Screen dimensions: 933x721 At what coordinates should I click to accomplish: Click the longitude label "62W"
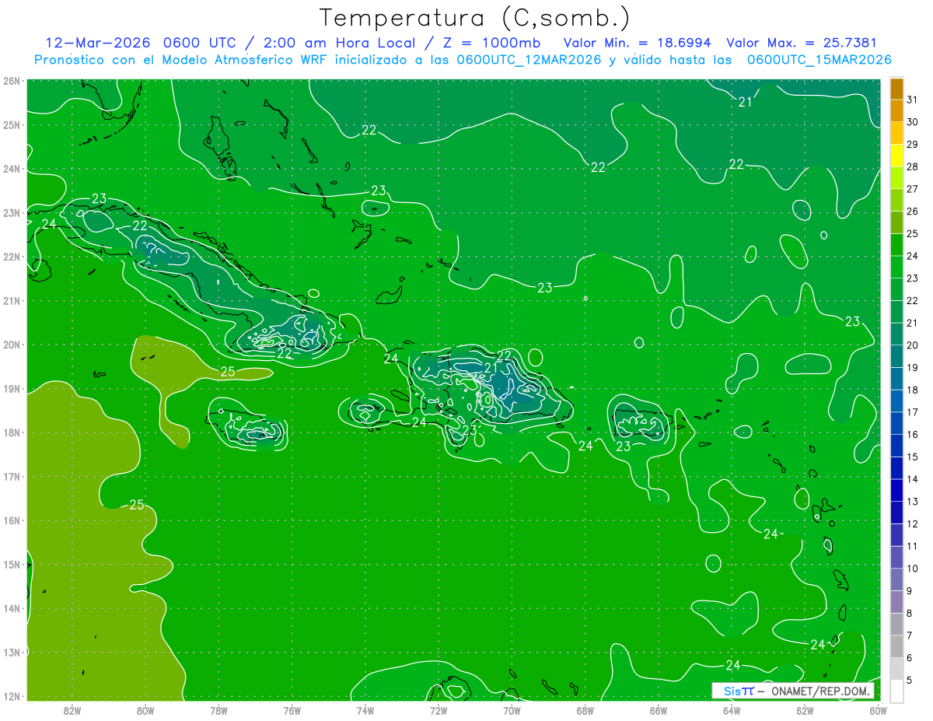click(x=805, y=710)
